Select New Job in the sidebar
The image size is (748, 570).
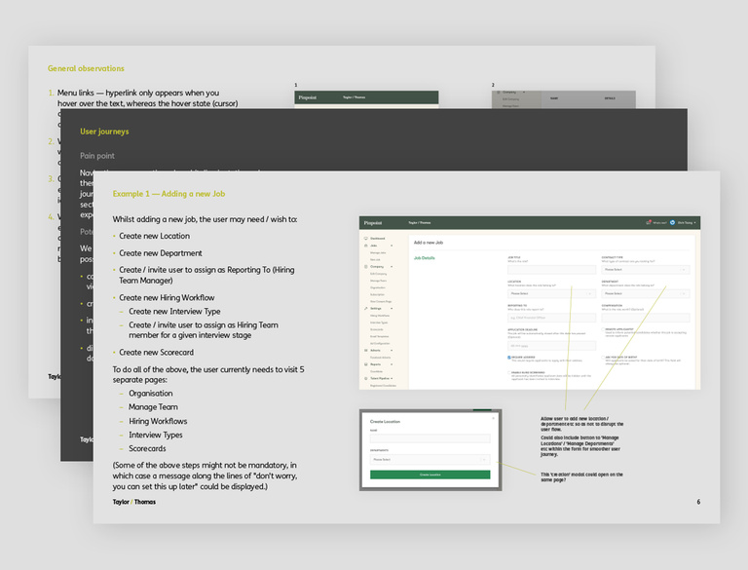point(375,260)
